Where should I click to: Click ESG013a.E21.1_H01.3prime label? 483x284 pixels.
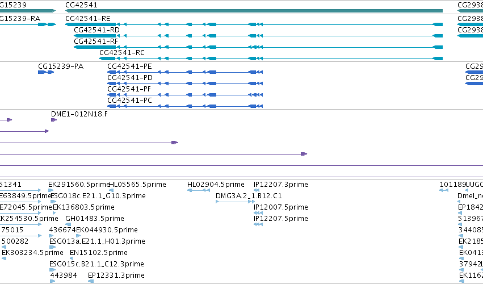pyautogui.click(x=98, y=241)
